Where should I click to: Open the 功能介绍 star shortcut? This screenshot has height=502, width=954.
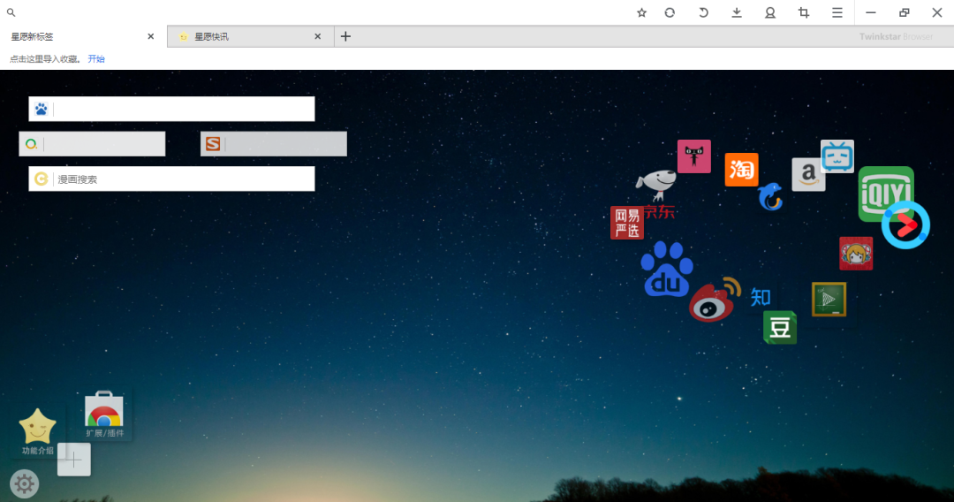pos(38,431)
